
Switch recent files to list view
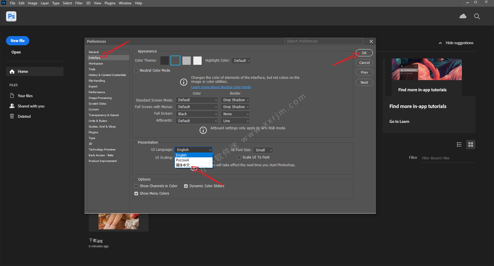point(459,144)
